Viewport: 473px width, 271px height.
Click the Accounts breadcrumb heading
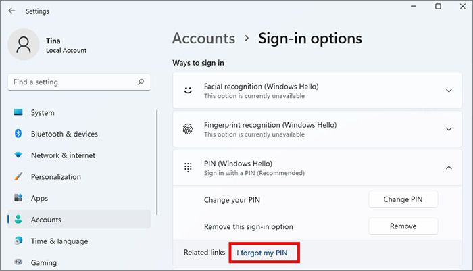click(203, 39)
